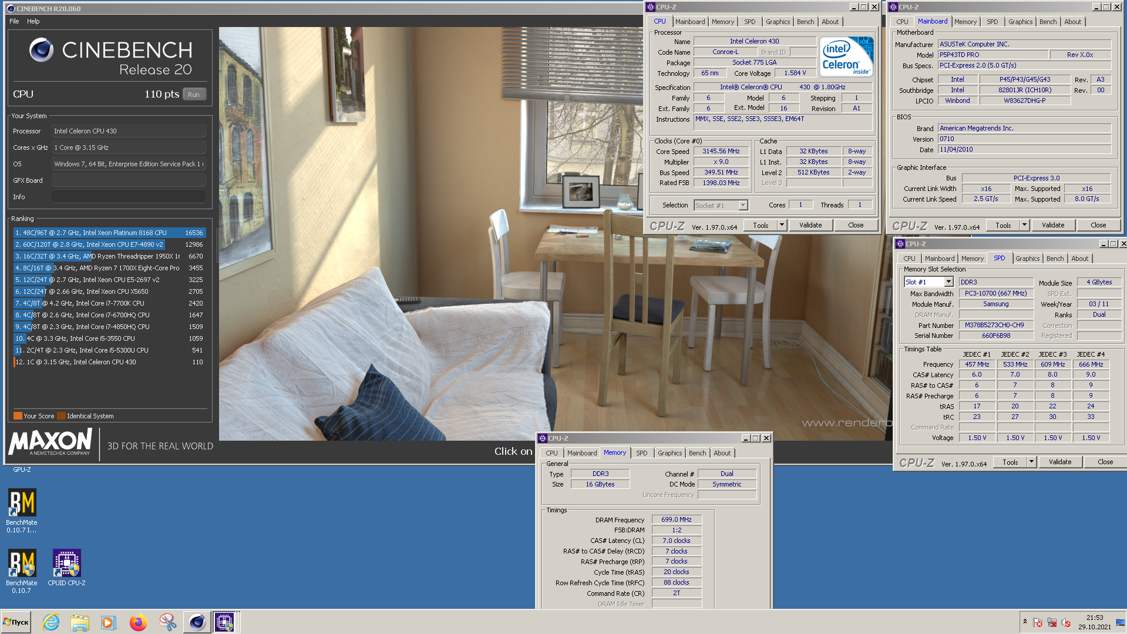
Task: Open Graphics tab in CPU-Z CPU window
Action: (x=778, y=22)
